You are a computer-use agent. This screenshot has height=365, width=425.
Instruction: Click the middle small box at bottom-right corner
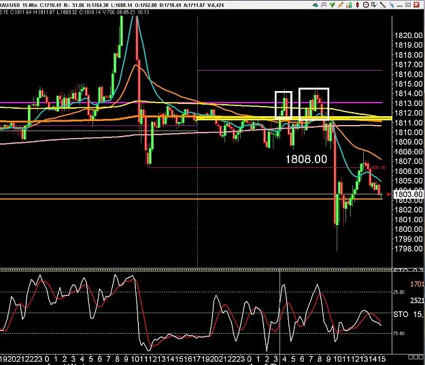(414, 357)
